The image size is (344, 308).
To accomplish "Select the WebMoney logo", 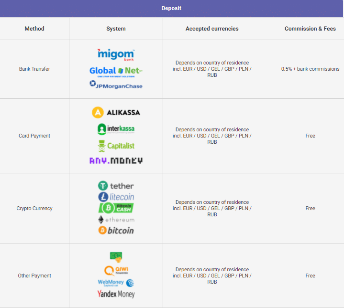I will [116, 283].
